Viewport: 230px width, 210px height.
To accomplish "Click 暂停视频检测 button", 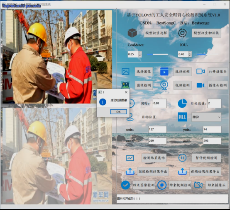I will point(206,158).
